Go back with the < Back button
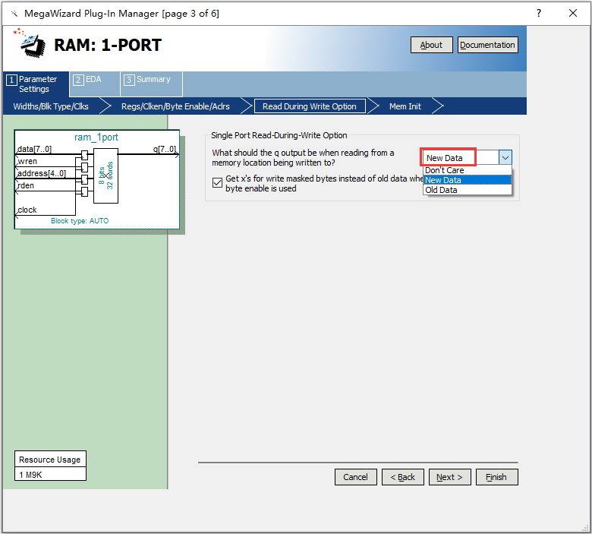Image resolution: width=592 pixels, height=534 pixels. [403, 477]
